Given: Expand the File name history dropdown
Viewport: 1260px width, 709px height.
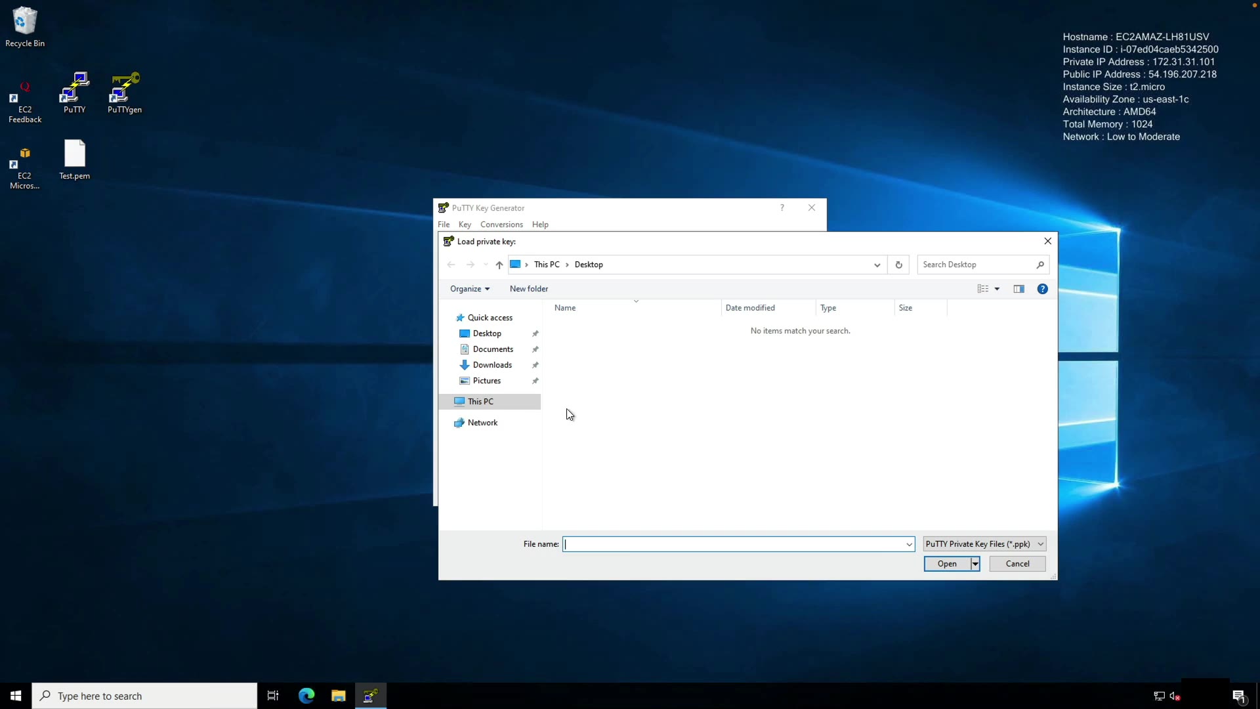Looking at the screenshot, I should [909, 544].
